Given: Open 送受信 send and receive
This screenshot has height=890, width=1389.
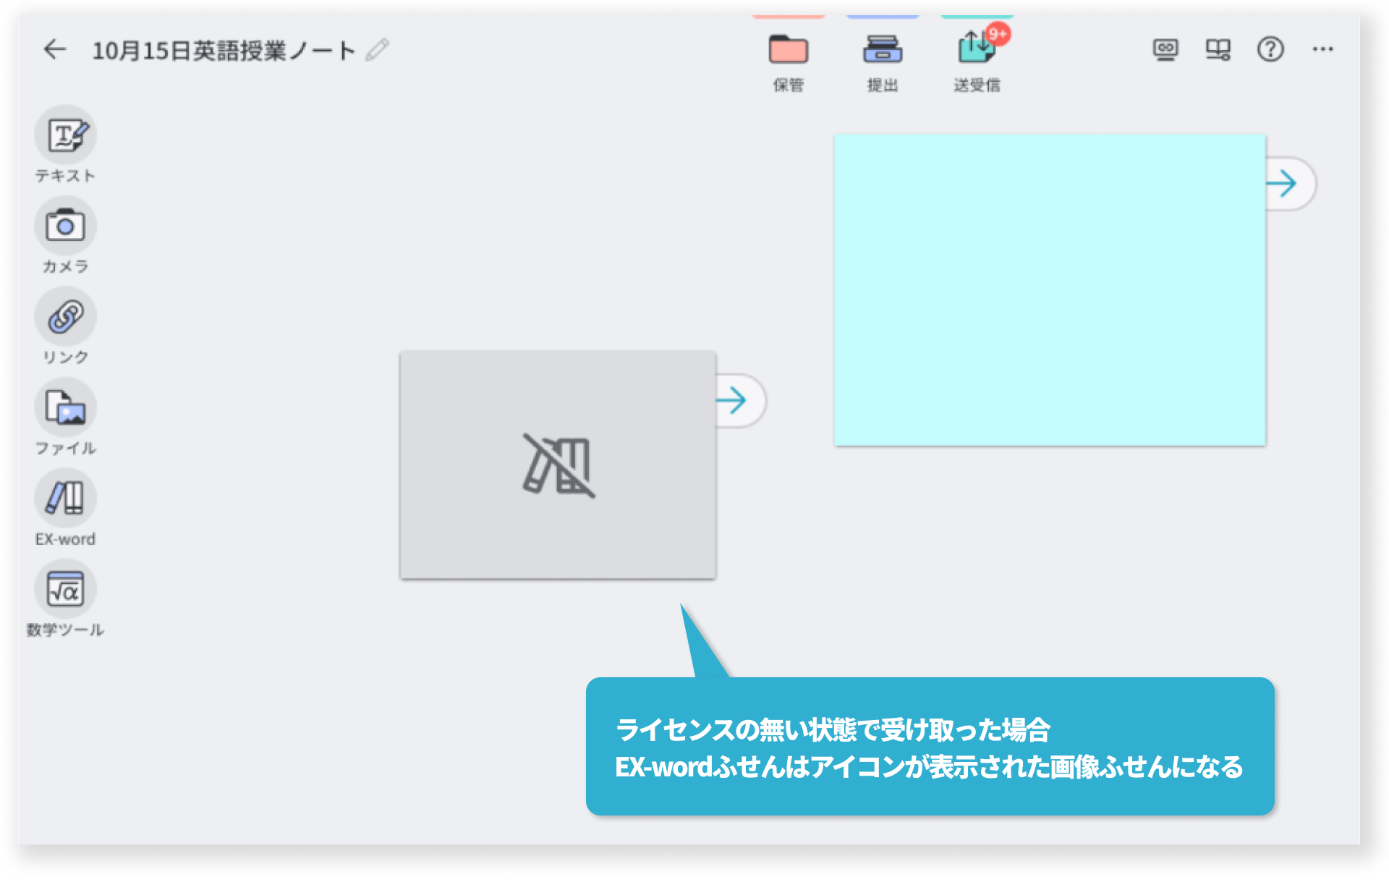Looking at the screenshot, I should pyautogui.click(x=977, y=62).
